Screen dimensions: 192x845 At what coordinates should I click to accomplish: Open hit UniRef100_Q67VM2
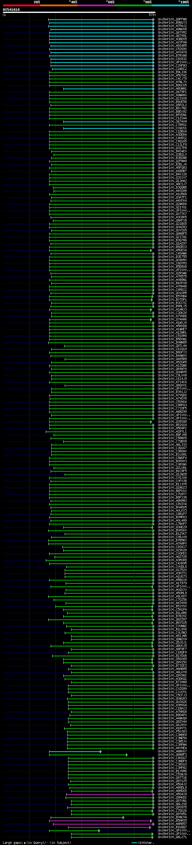(172, 32)
